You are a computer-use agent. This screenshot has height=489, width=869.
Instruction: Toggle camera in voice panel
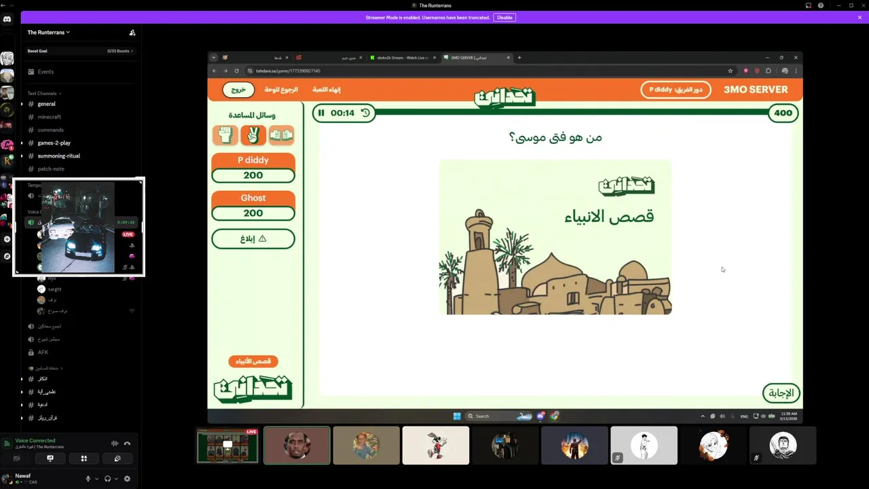click(x=17, y=458)
